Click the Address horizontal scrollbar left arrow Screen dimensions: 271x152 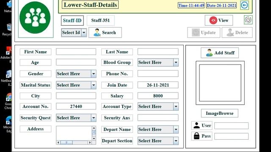coord(58,143)
